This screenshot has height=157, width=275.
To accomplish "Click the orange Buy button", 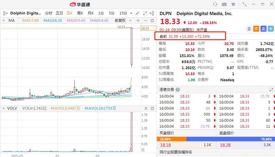I will pyautogui.click(x=256, y=29).
